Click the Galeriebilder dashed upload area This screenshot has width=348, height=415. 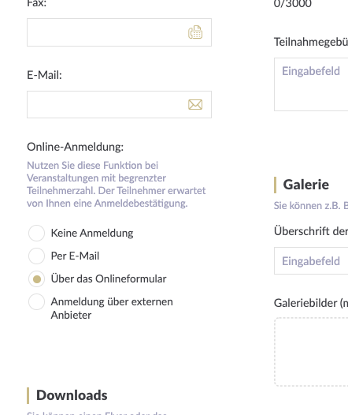coord(311,352)
